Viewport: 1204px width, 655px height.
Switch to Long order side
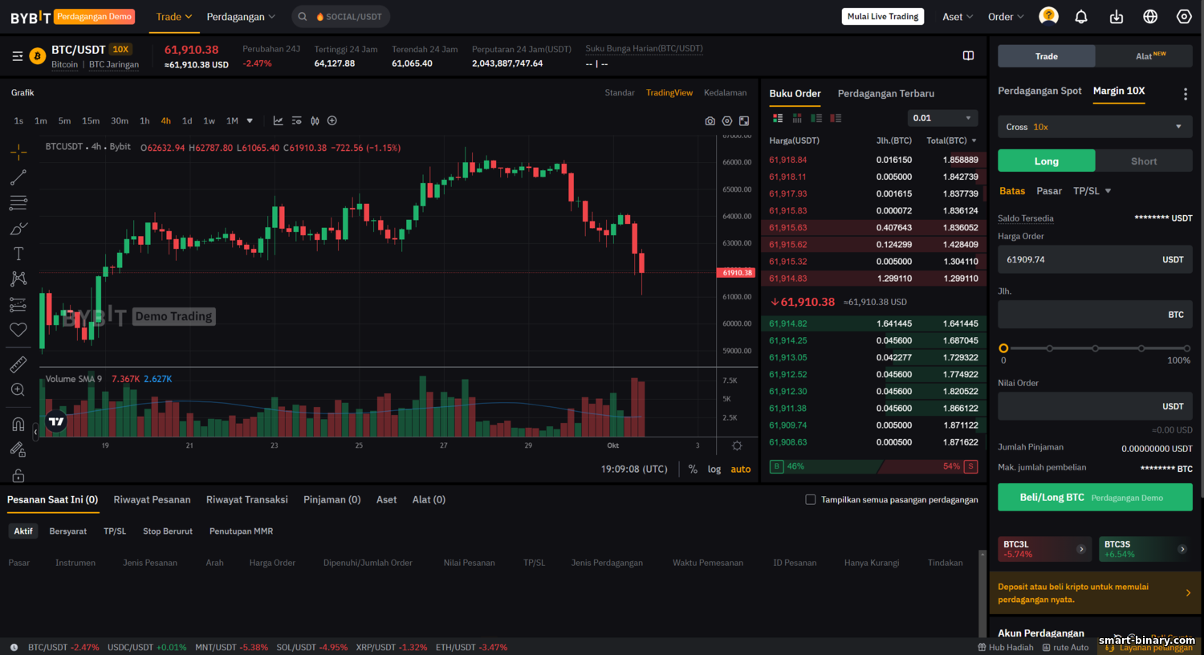tap(1046, 161)
